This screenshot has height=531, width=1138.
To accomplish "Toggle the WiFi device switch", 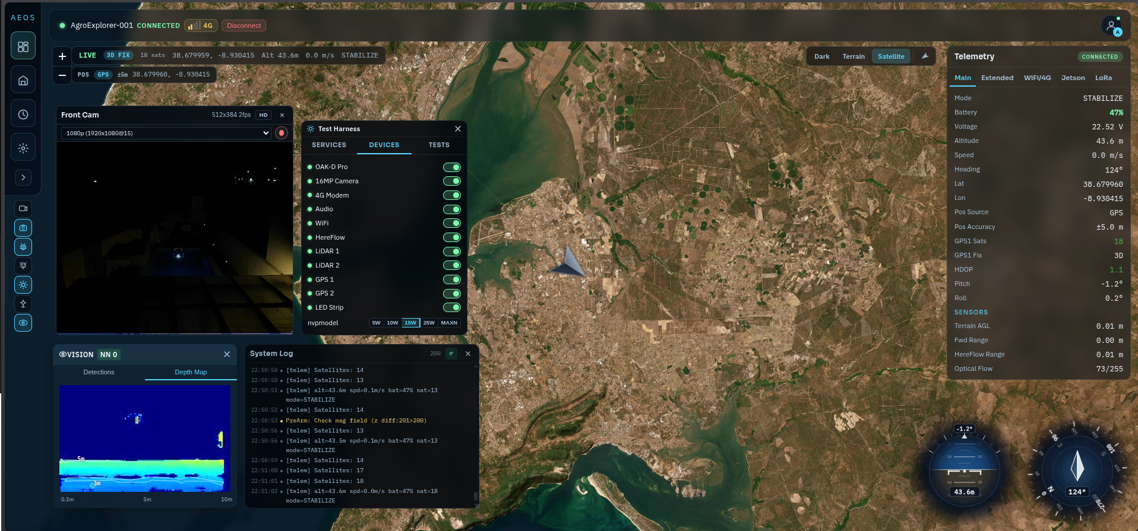I will 452,223.
